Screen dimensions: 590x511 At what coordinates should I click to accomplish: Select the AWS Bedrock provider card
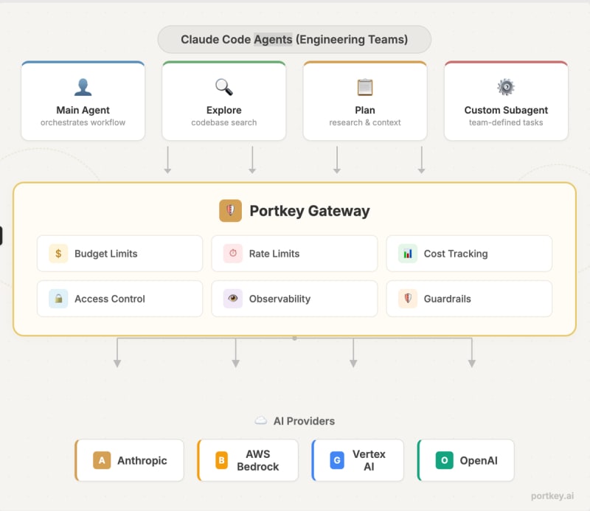248,460
